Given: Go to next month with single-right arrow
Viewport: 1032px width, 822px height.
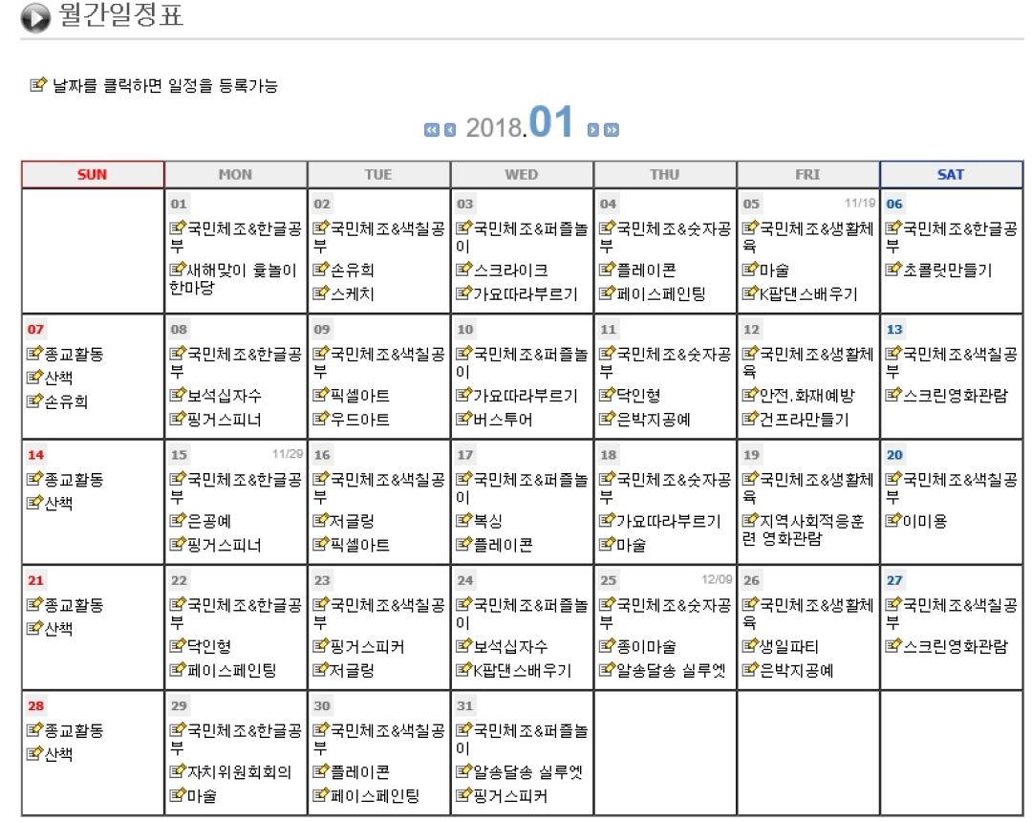Looking at the screenshot, I should click(592, 130).
